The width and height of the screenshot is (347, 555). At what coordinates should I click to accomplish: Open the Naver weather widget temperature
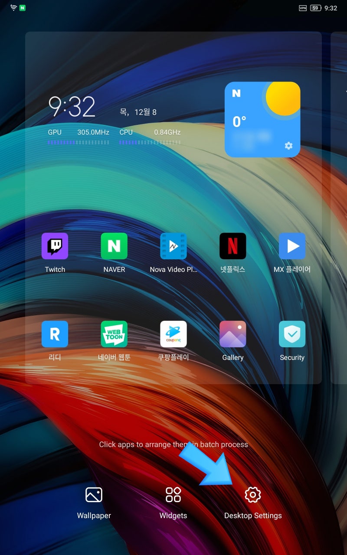239,122
